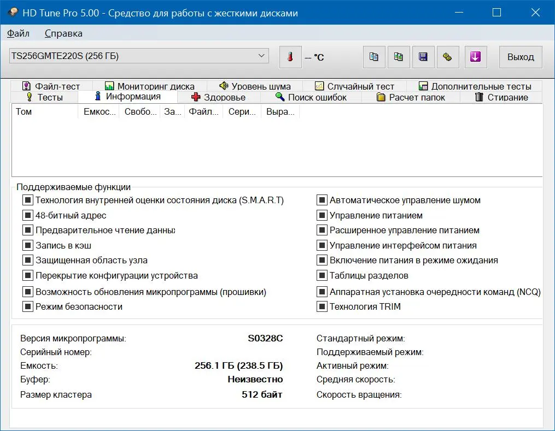Open the Здоровье tab
Screen dimensions: 555x431
(219, 97)
